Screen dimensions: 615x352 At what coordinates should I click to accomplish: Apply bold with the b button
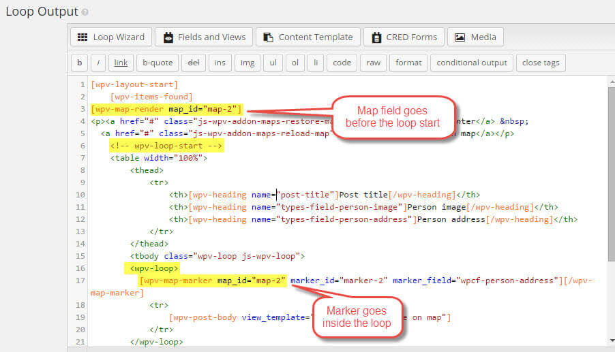coord(80,63)
